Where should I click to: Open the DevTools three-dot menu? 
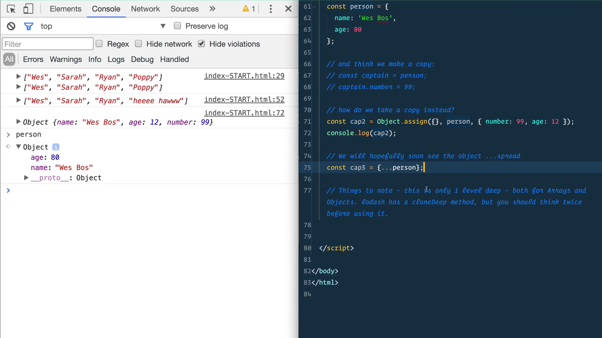[x=271, y=9]
